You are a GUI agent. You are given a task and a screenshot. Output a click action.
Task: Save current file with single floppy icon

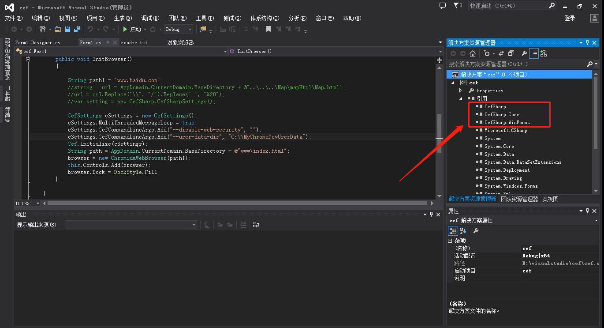67,29
